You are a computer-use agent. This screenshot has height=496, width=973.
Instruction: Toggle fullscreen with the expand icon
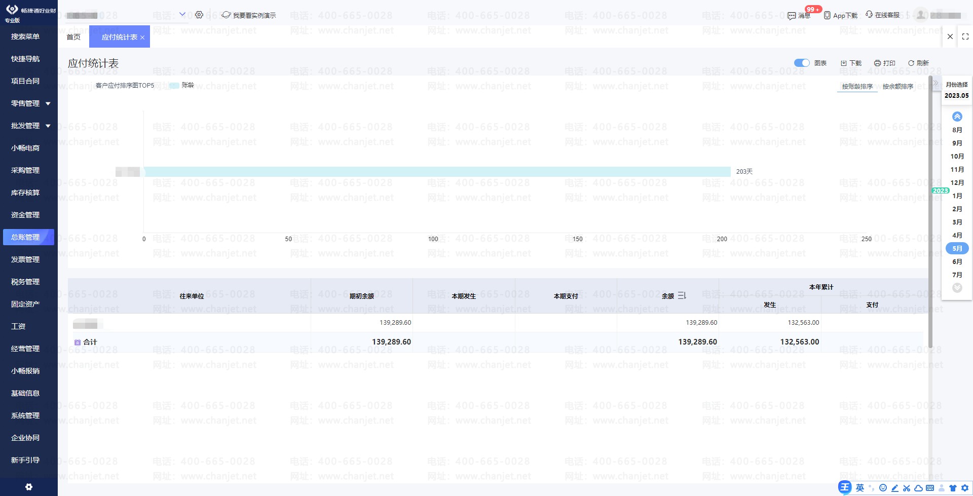pos(965,36)
